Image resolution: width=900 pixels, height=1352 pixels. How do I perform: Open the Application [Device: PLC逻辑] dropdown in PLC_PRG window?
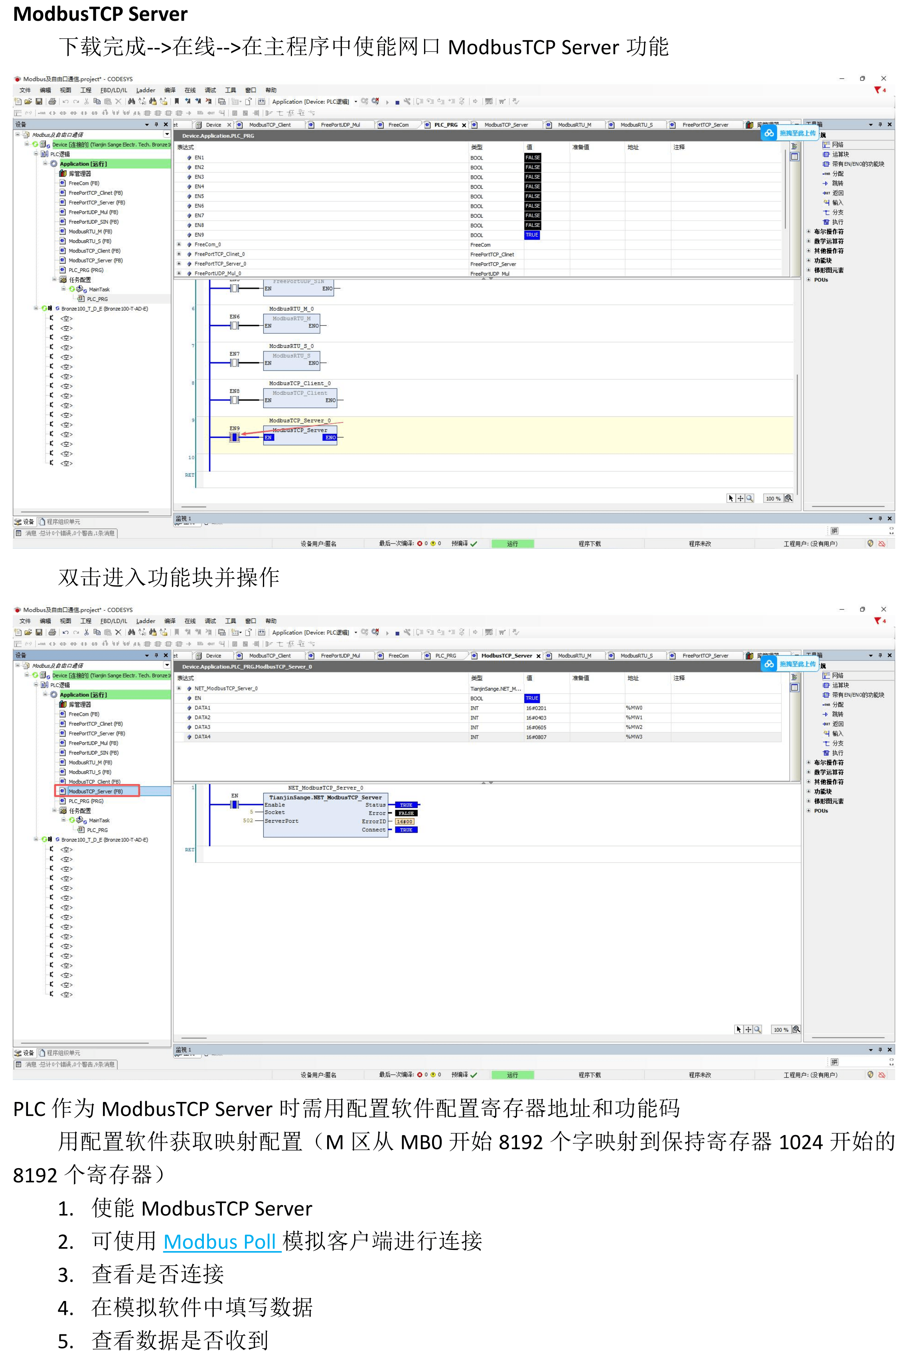pos(356,102)
